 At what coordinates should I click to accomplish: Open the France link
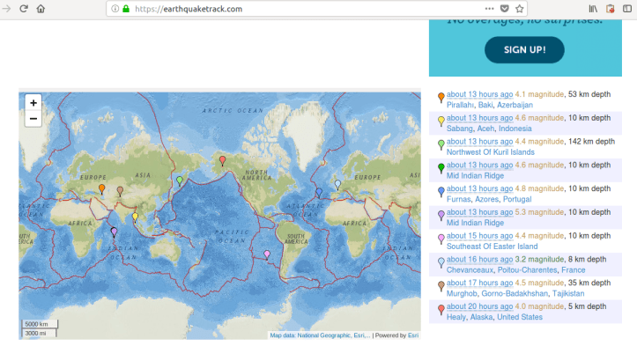coord(574,269)
